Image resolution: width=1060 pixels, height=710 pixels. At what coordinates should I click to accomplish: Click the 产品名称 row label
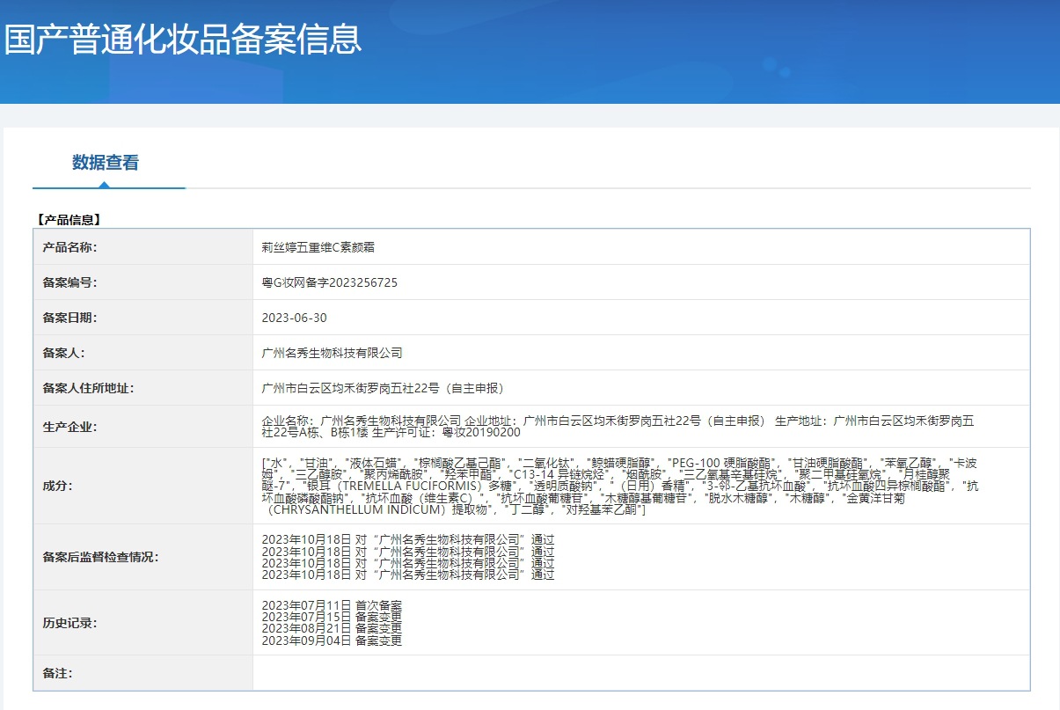[69, 247]
